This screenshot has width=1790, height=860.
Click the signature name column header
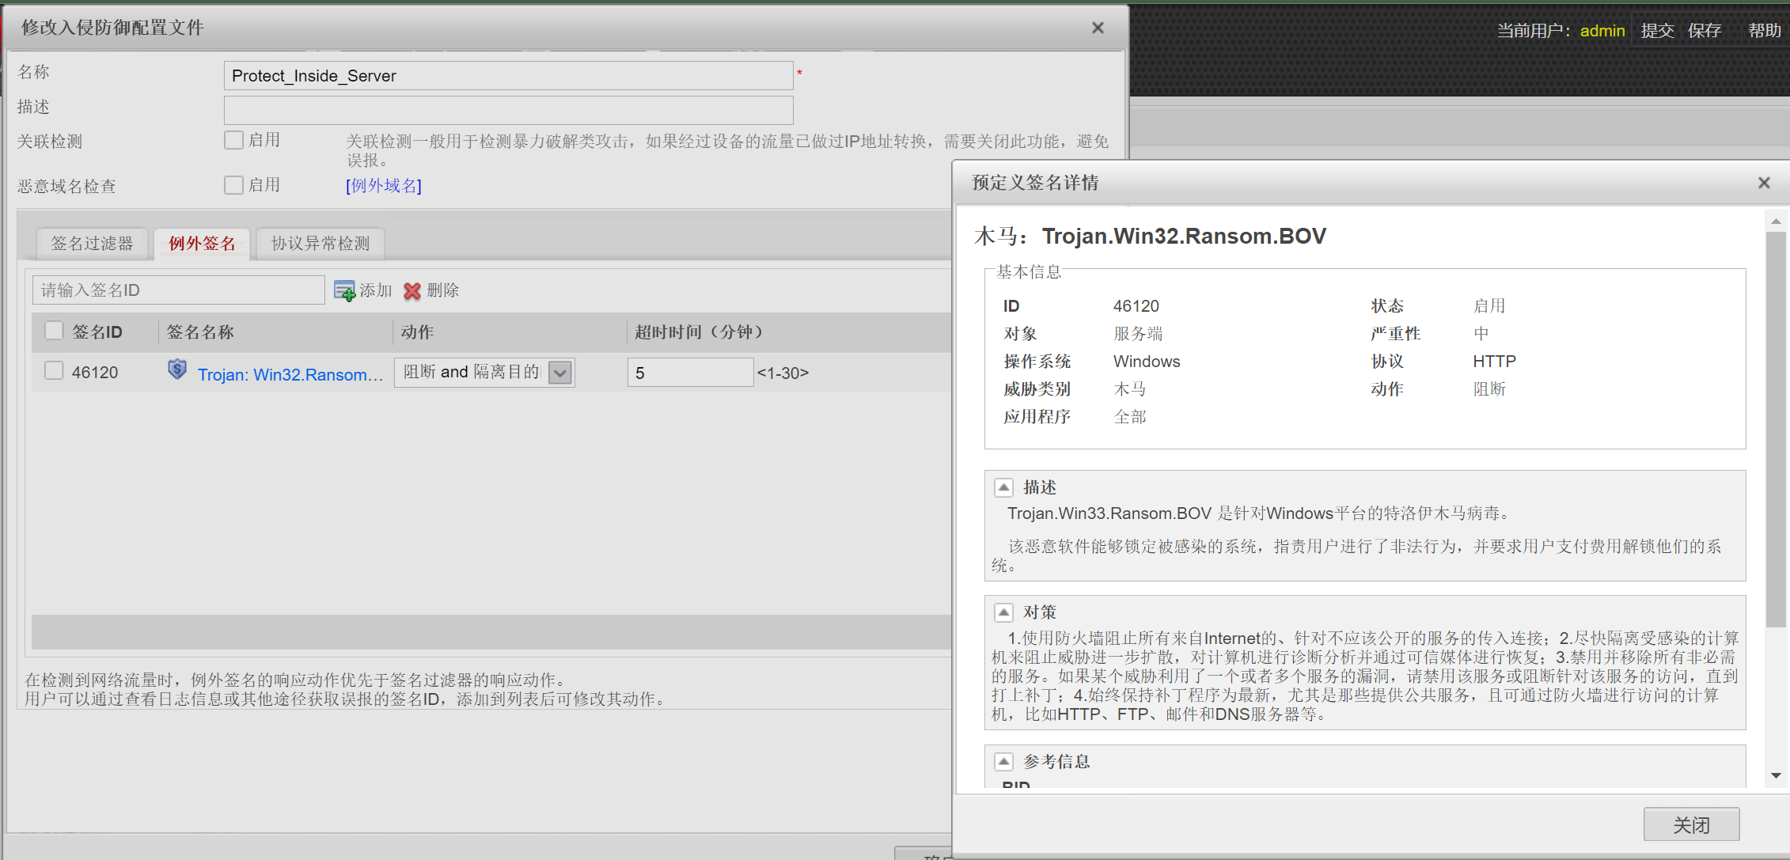pyautogui.click(x=200, y=332)
